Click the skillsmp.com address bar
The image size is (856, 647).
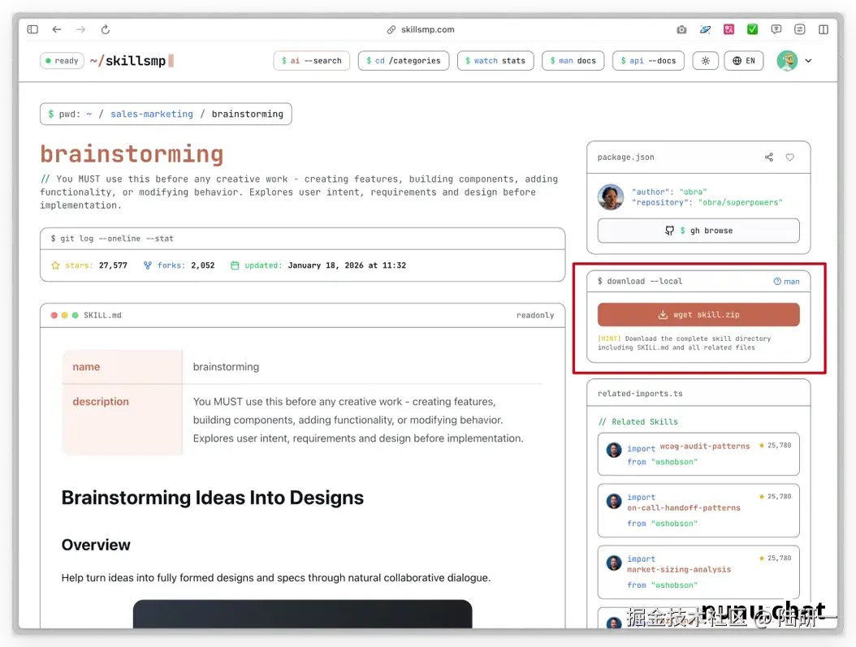point(421,29)
